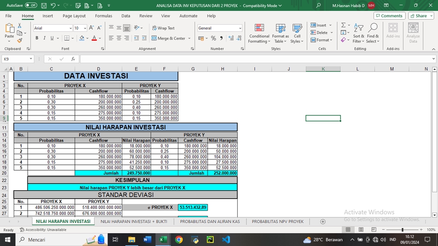Select the Format Painter brush icon

pos(20,41)
